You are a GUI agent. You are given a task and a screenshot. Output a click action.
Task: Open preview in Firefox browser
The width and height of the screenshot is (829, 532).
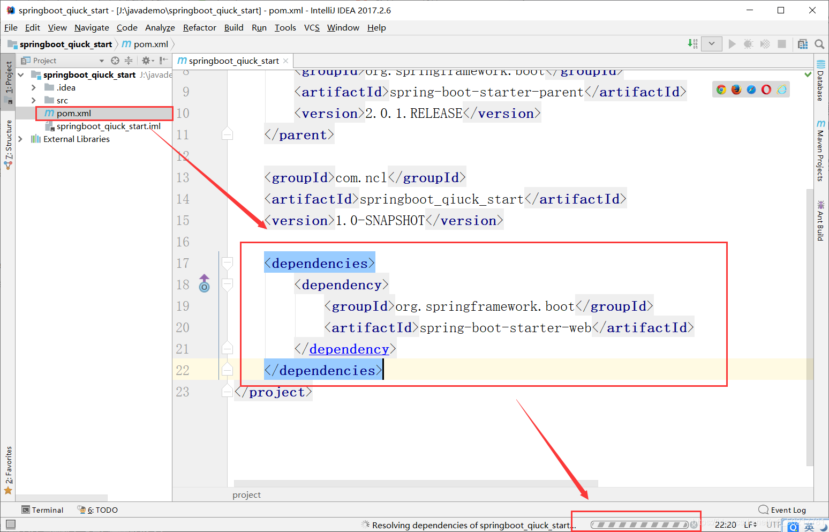[x=736, y=89]
